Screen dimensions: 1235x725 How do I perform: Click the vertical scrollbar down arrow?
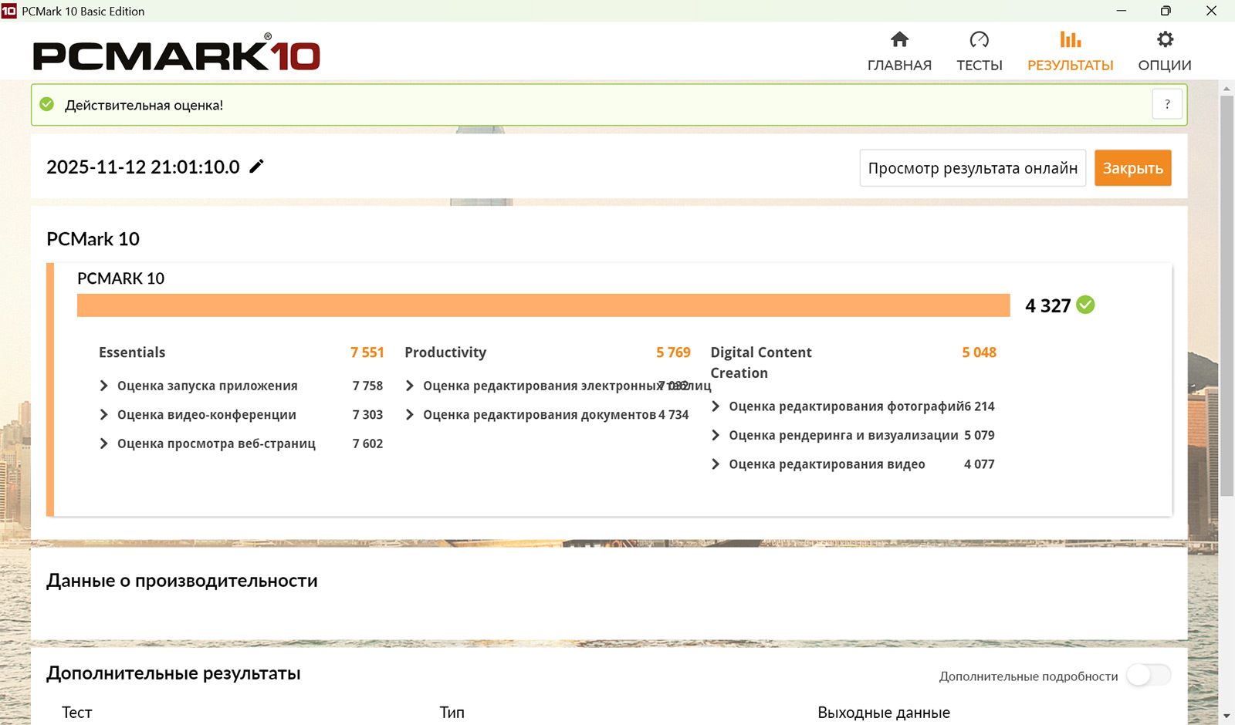coord(1227,717)
